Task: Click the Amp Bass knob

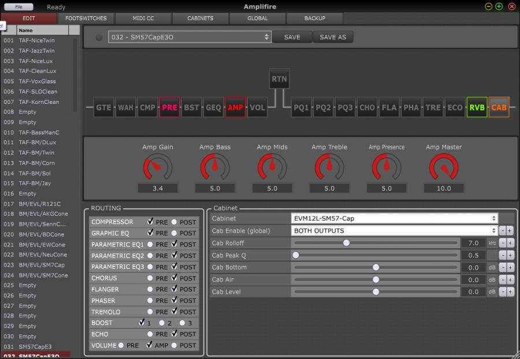Action: 215,167
